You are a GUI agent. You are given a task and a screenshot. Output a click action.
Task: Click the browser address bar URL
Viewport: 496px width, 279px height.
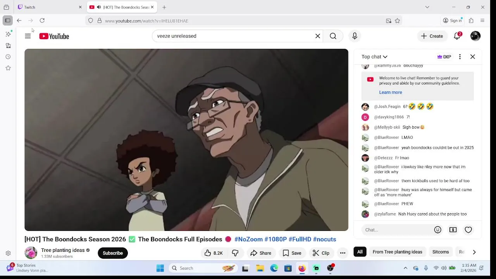146,21
